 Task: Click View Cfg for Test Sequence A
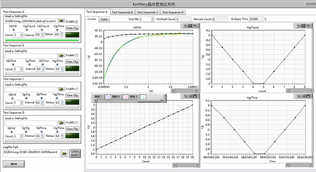click(x=72, y=28)
